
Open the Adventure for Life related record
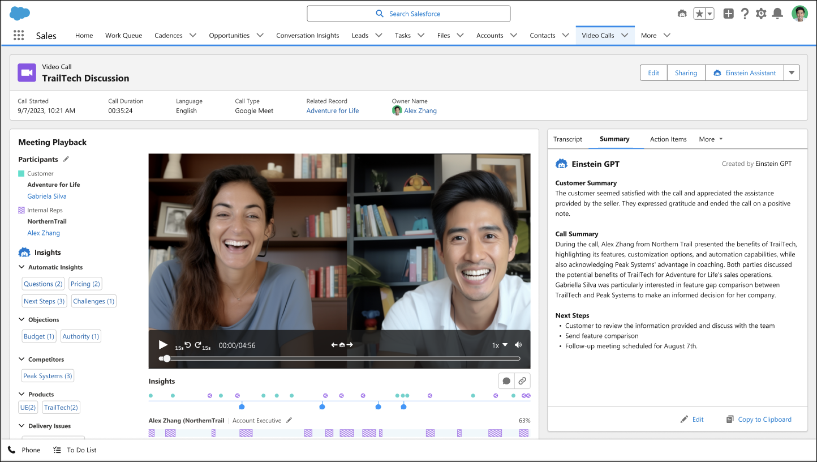click(x=333, y=111)
